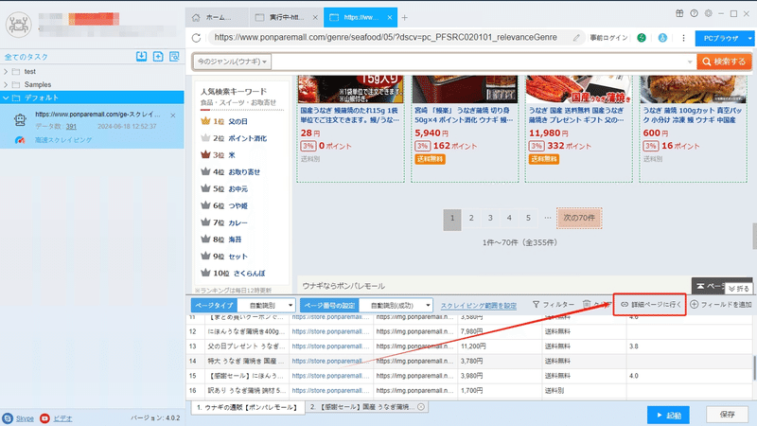Click the trash clear icon beside フィルター
The image size is (757, 426).
[587, 304]
